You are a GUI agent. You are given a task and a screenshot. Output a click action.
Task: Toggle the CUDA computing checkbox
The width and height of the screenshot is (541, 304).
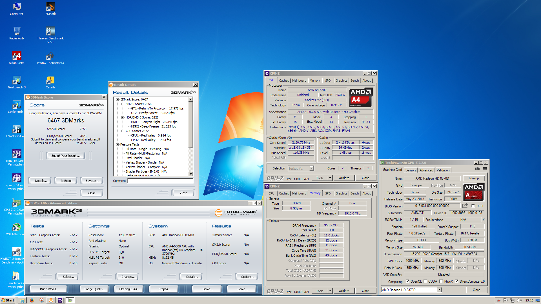pyautogui.click(x=425, y=281)
